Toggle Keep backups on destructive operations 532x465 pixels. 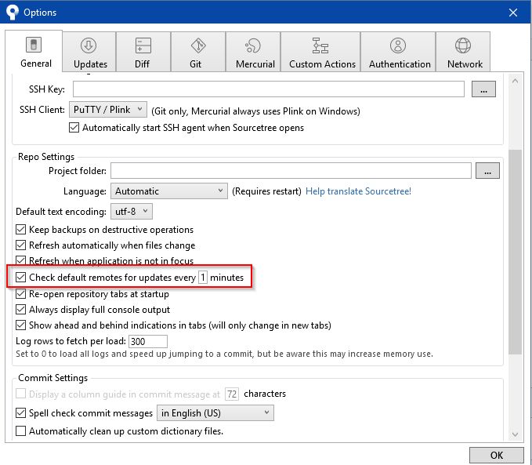pos(20,229)
